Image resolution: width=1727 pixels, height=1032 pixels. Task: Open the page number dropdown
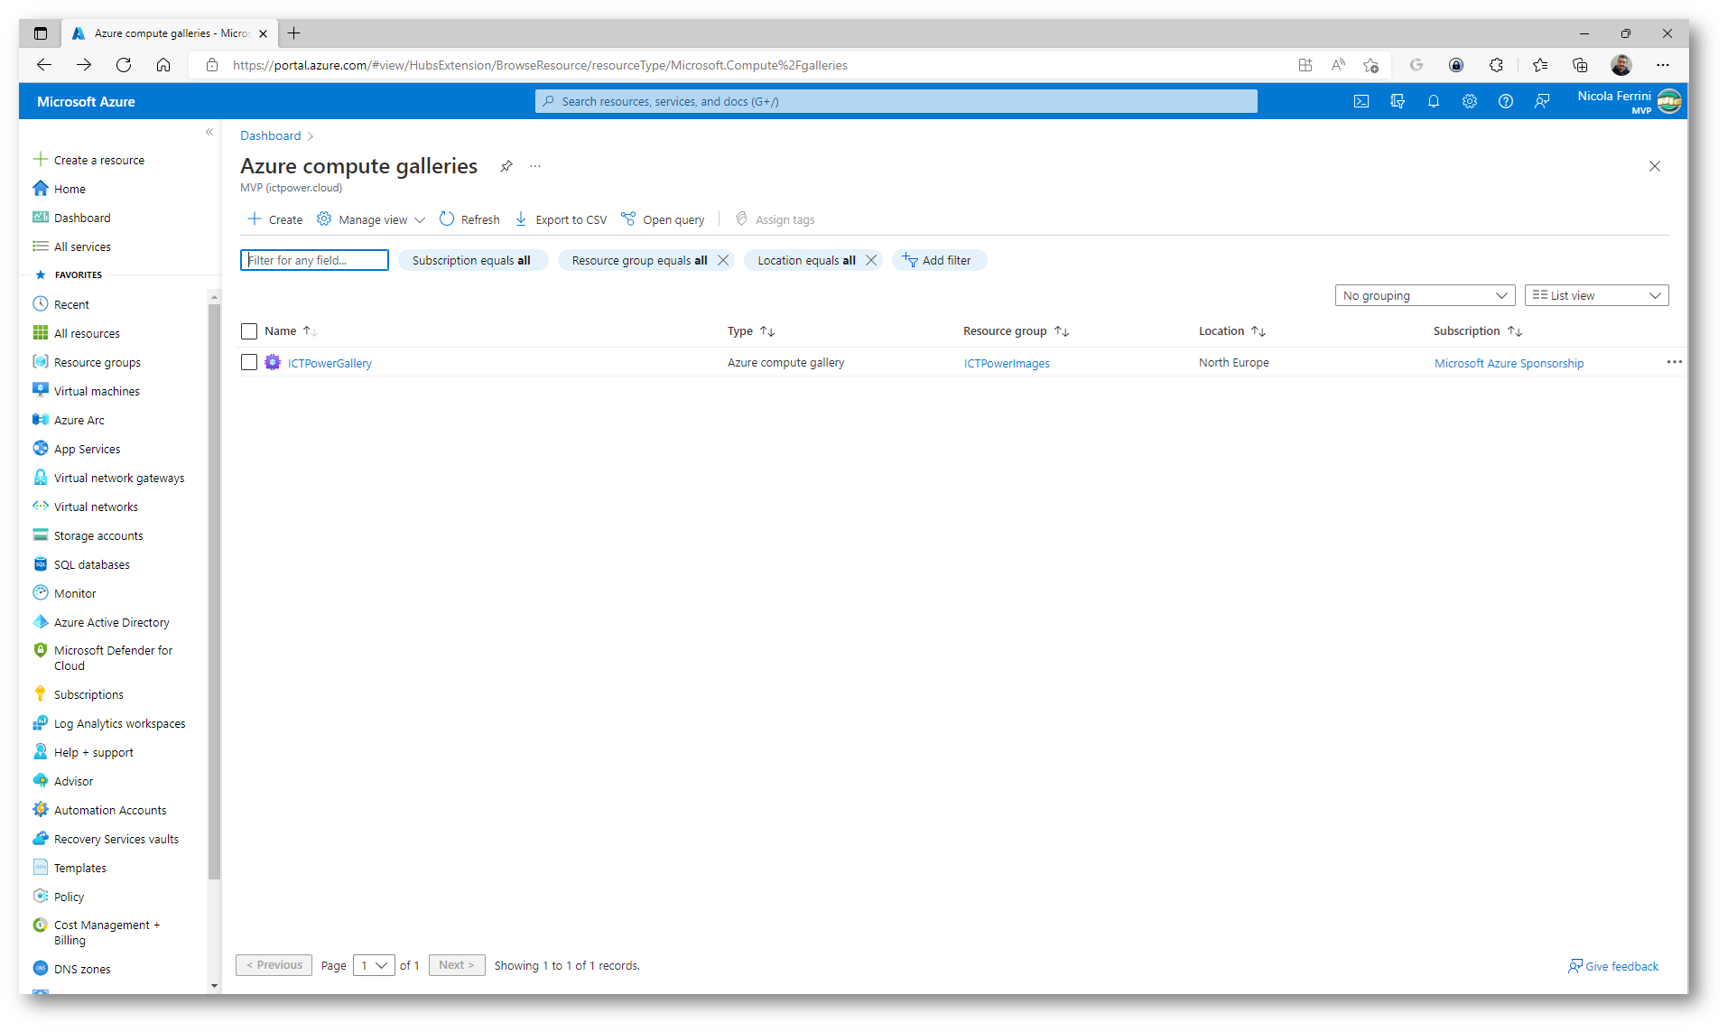click(374, 965)
